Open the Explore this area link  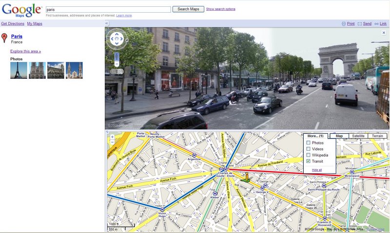point(25,51)
